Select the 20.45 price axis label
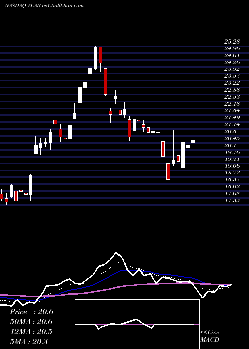This screenshot has height=349, width=249. click(231, 138)
